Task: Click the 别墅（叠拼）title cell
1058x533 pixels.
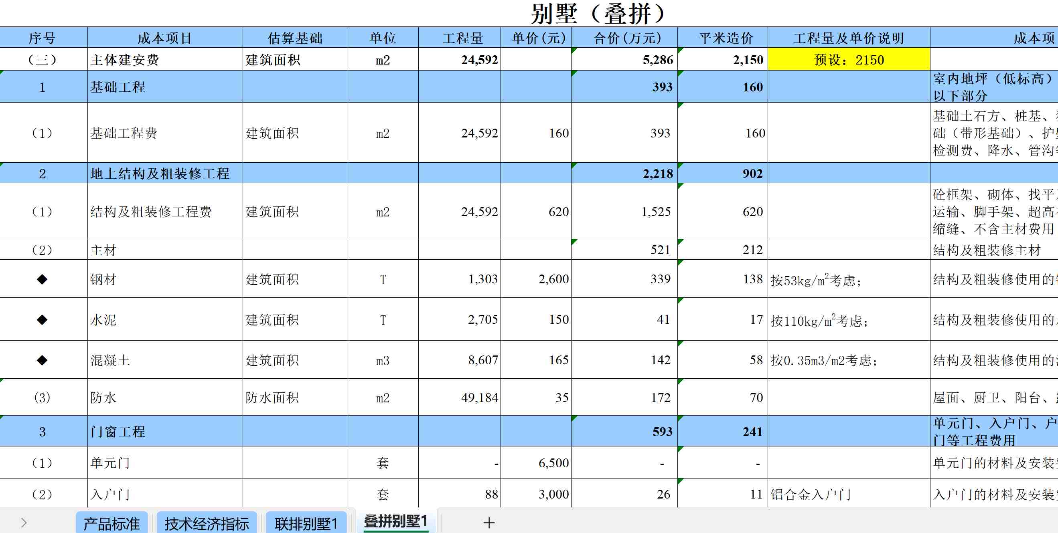Action: [598, 14]
